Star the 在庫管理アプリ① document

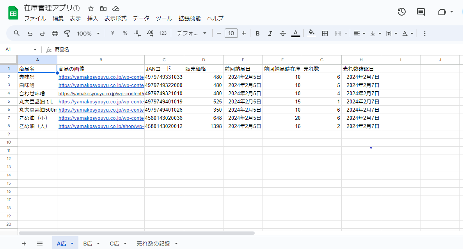pyautogui.click(x=90, y=9)
